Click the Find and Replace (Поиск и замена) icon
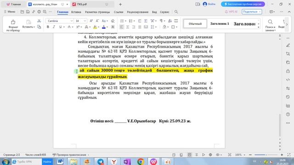 click(x=270, y=25)
